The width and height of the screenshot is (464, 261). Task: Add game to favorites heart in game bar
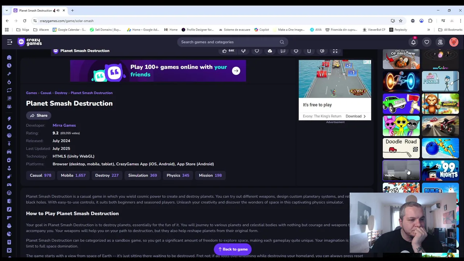click(257, 51)
